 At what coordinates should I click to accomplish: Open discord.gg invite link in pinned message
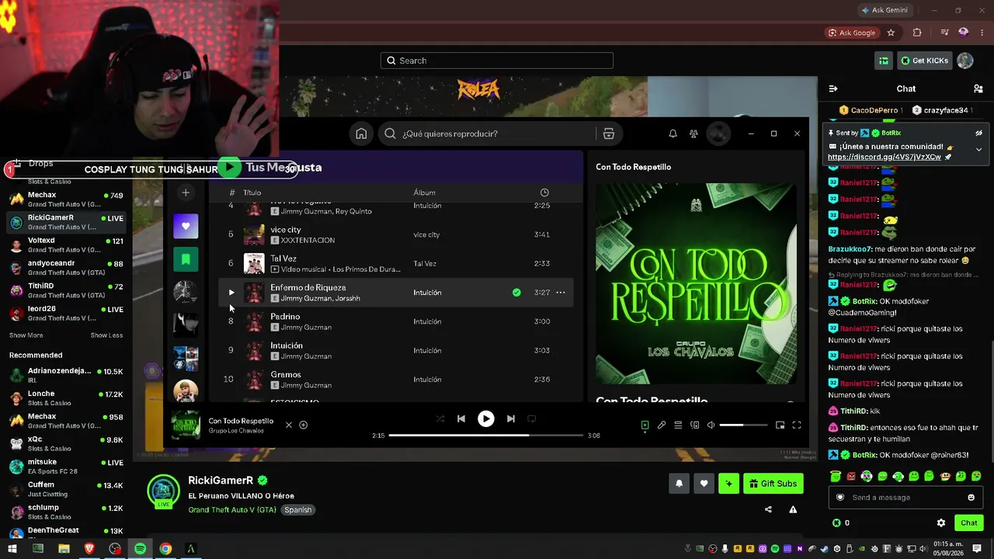885,157
